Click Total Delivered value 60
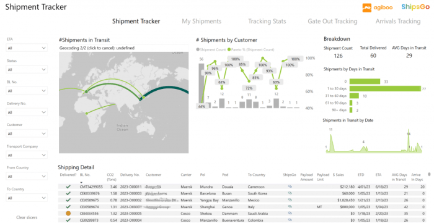 pos(373,56)
